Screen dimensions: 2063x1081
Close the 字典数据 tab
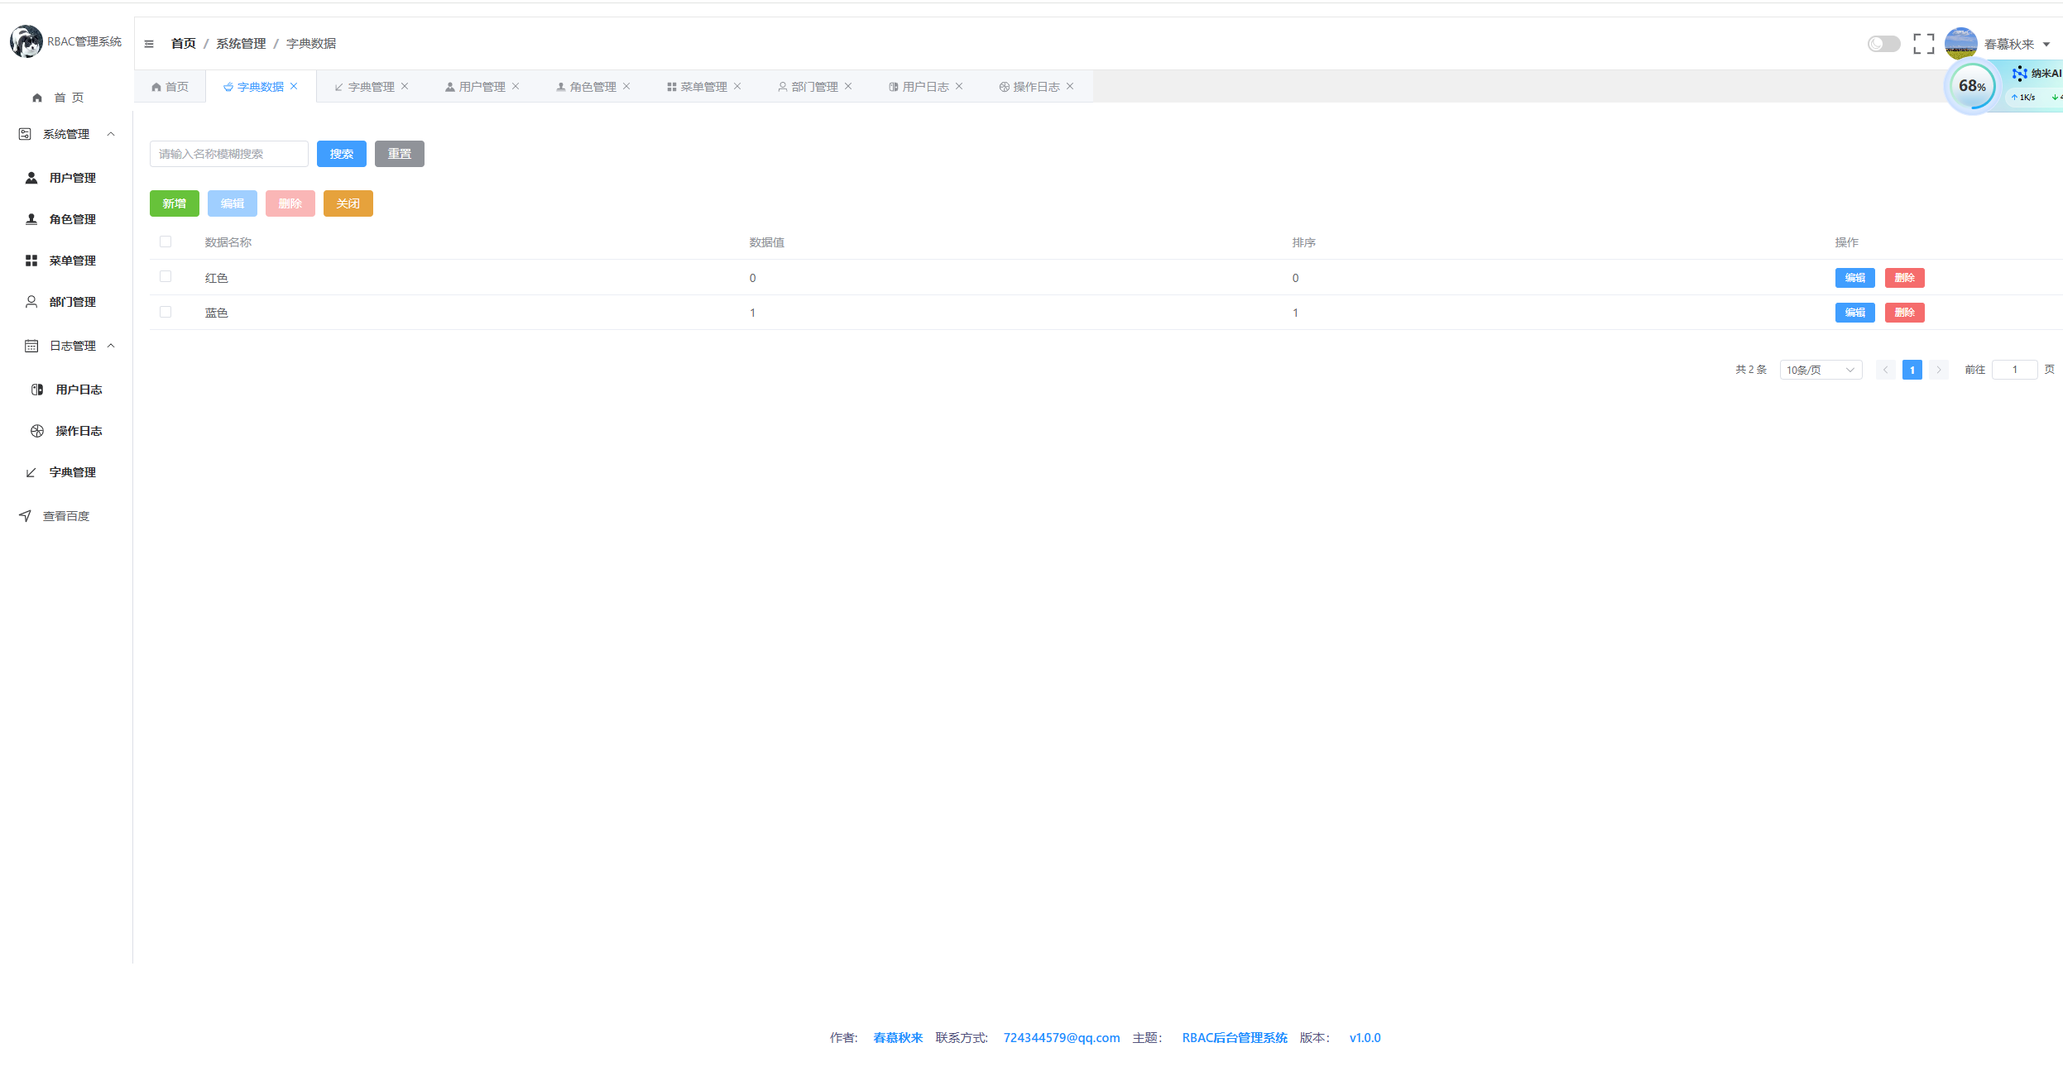(294, 86)
